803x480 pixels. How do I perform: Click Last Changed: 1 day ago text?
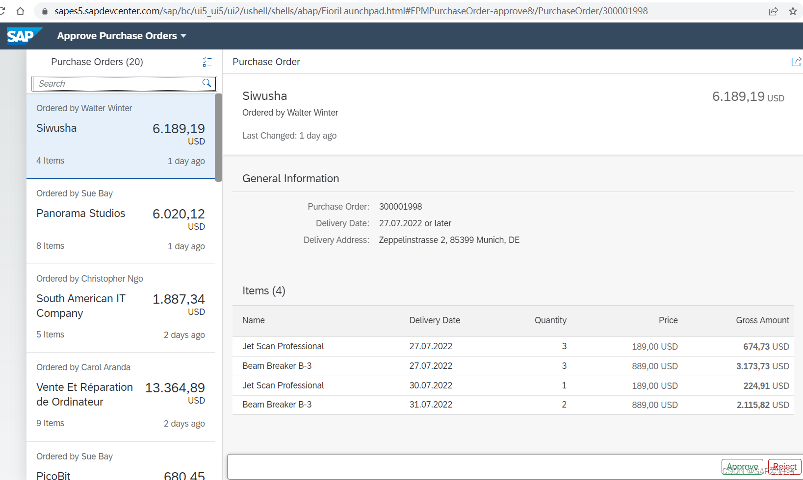pos(289,136)
